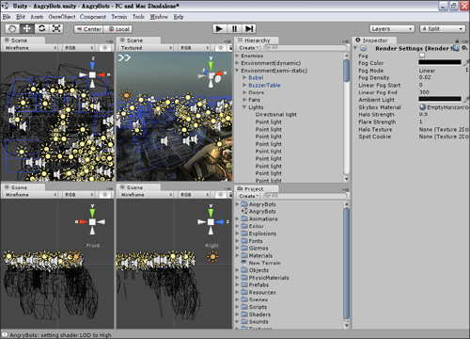Click the Step frame button

point(249,29)
